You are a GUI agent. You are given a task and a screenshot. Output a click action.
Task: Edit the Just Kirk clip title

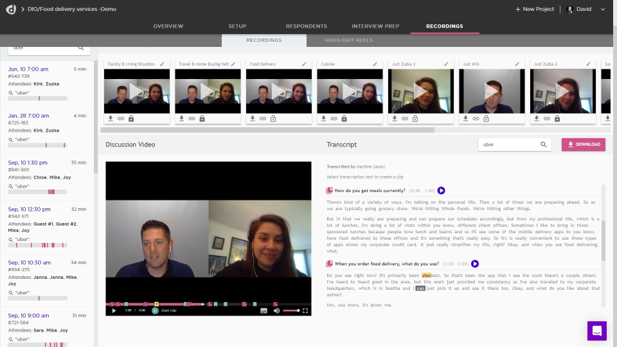pyautogui.click(x=517, y=64)
